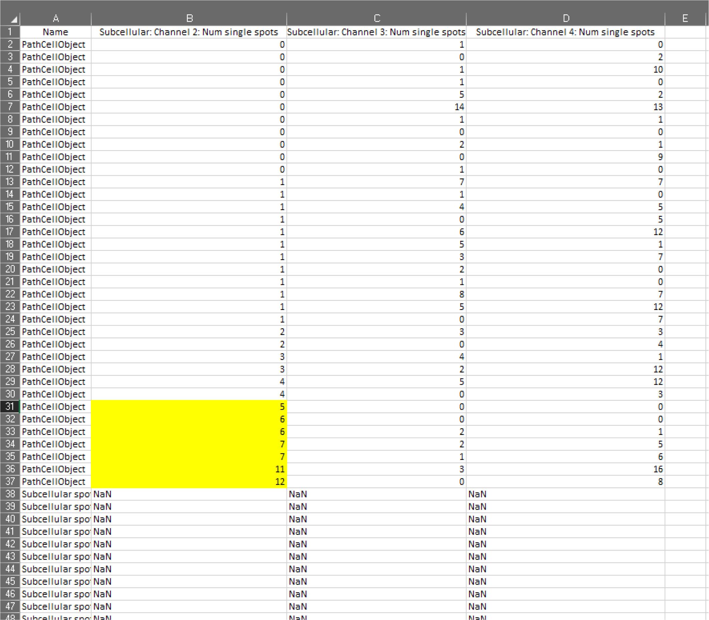This screenshot has height=620, width=709.
Task: Click Channel 4 Num single spots header cell
Action: 565,32
